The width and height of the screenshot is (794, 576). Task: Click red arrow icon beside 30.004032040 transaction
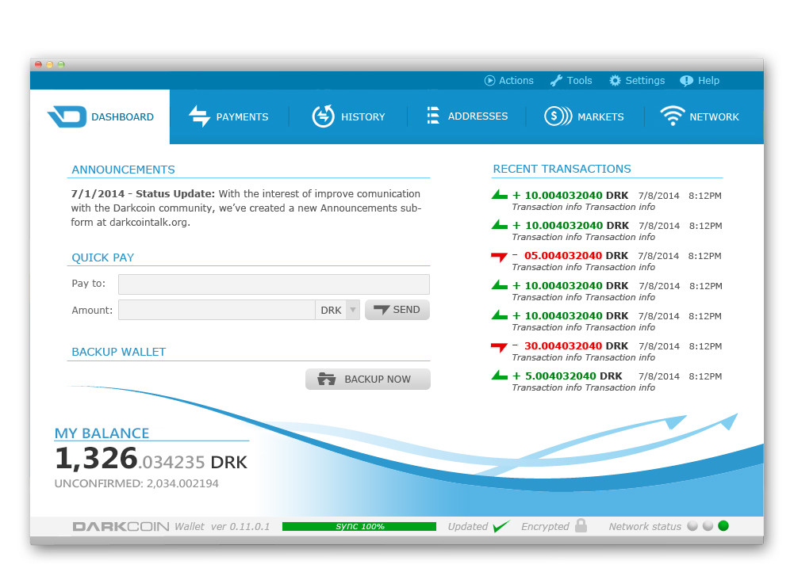[499, 347]
